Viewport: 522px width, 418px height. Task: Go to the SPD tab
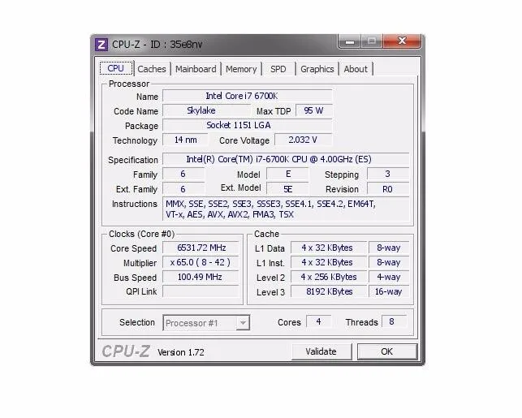tap(278, 69)
